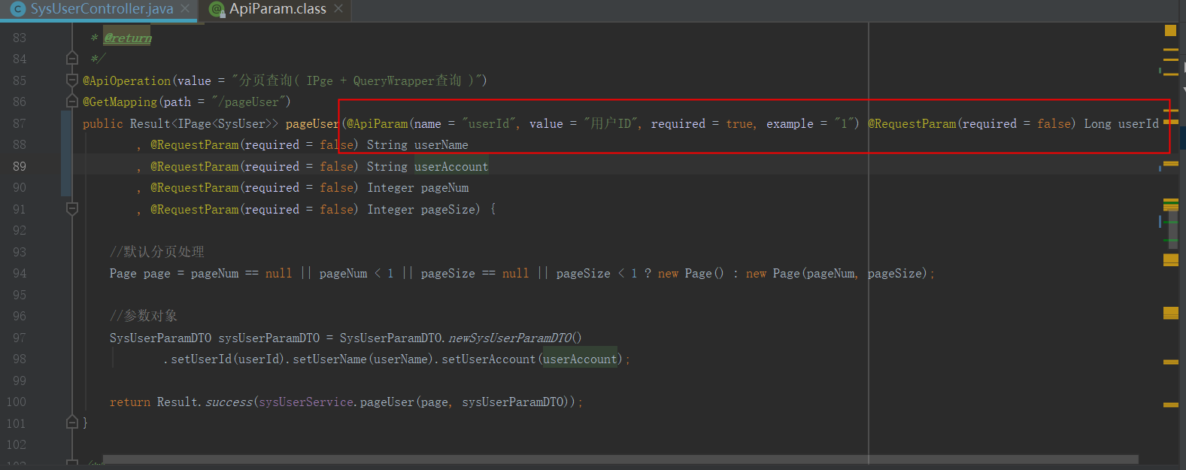Click the pageSize parameter on line 91
This screenshot has width=1186, height=470.
tap(448, 209)
